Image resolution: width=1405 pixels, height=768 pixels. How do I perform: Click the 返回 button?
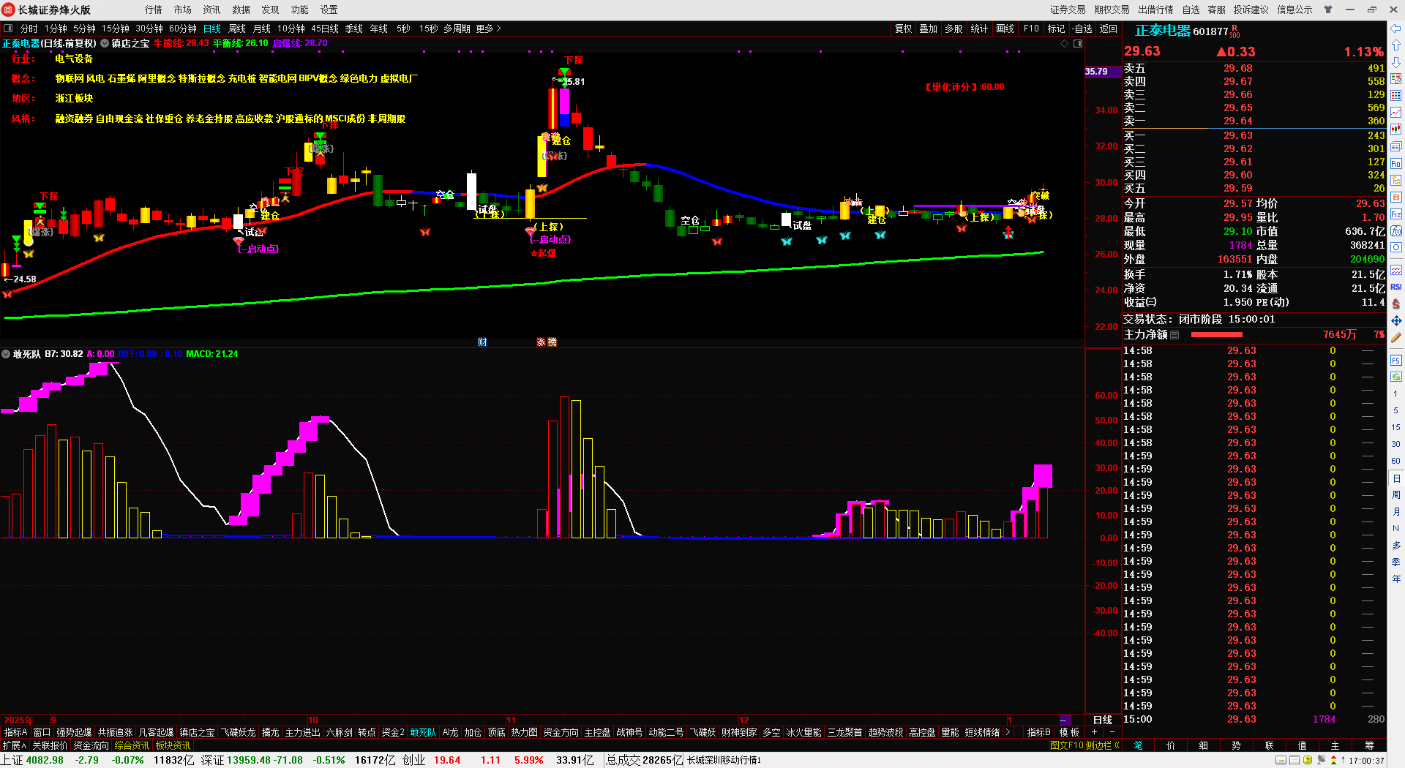(1109, 29)
